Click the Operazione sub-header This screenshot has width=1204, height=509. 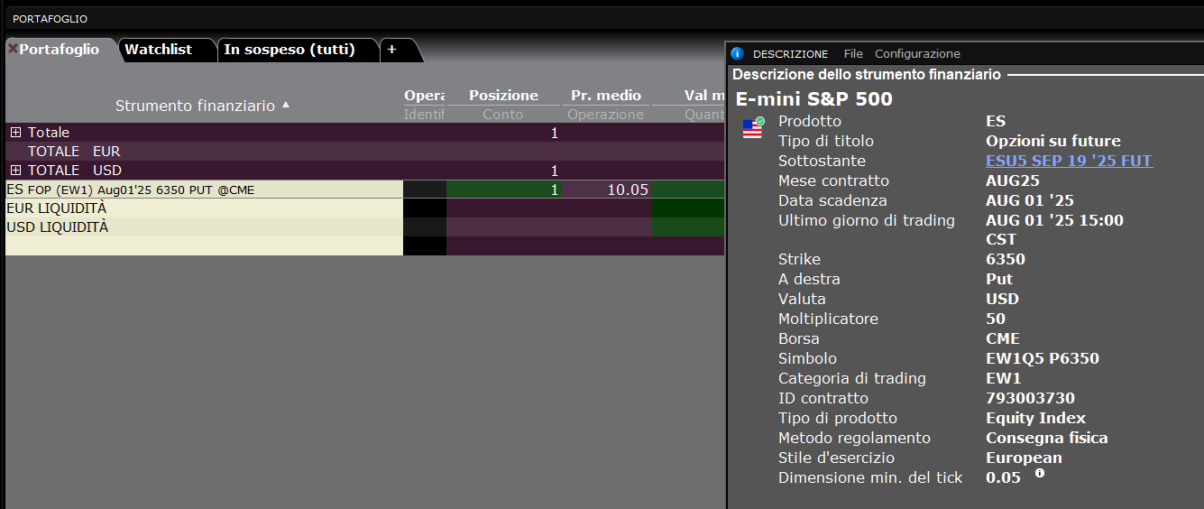[x=606, y=115]
